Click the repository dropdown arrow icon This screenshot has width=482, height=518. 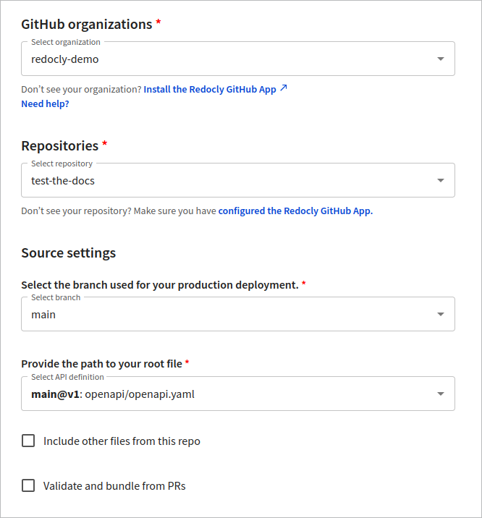click(x=440, y=180)
